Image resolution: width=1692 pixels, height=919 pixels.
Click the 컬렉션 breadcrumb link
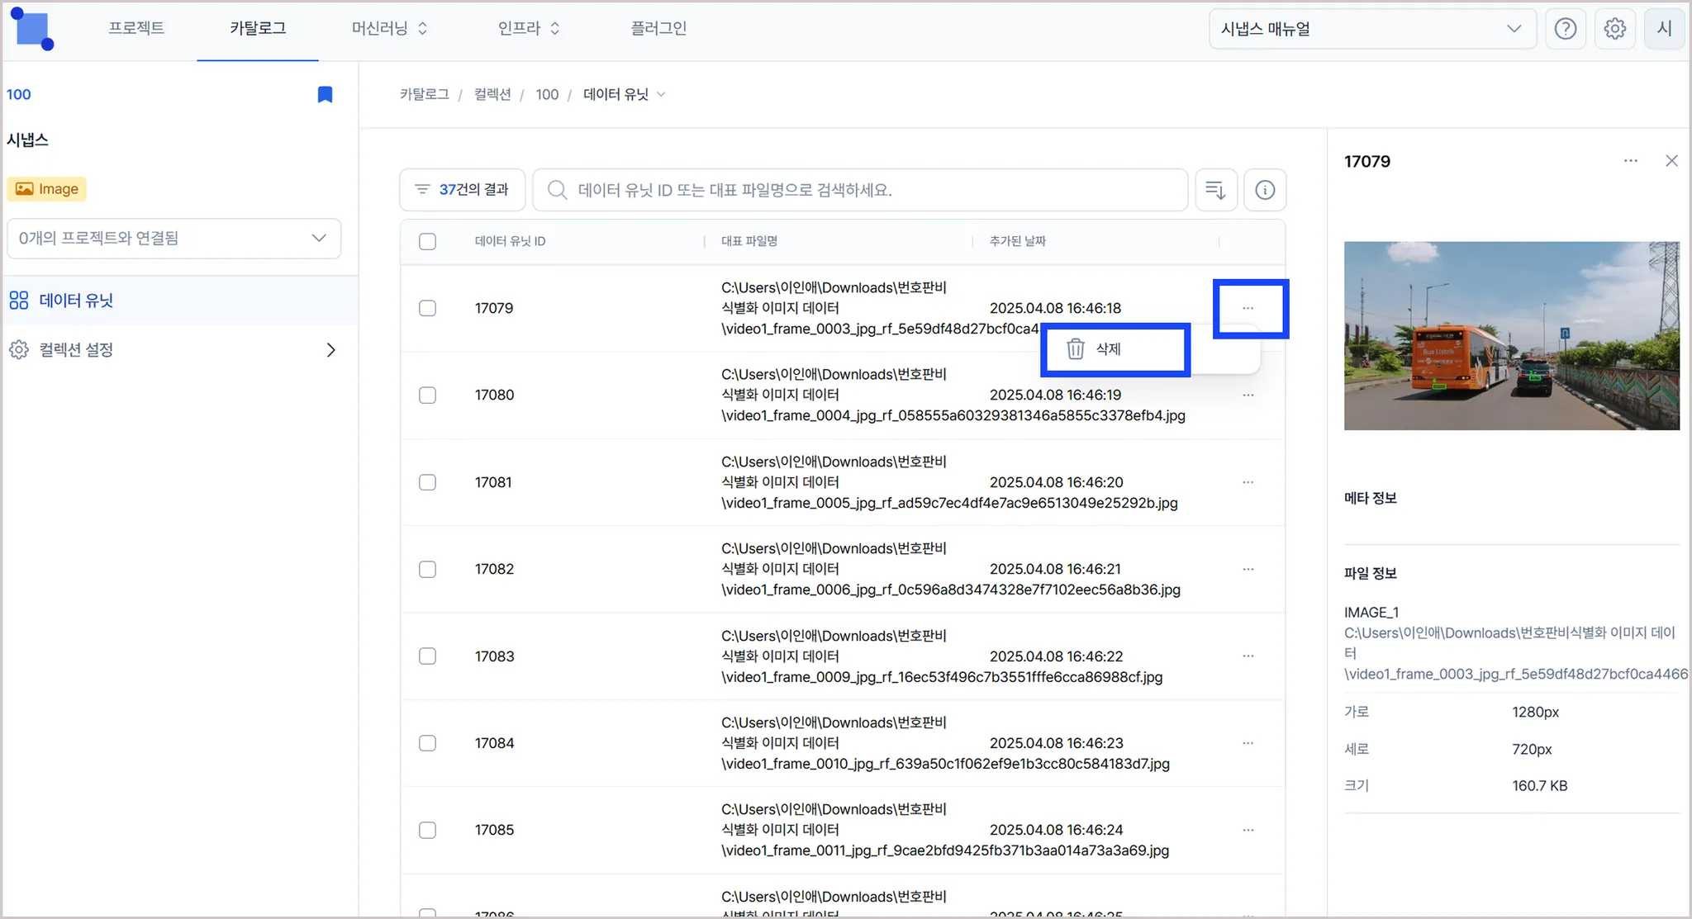coord(492,95)
